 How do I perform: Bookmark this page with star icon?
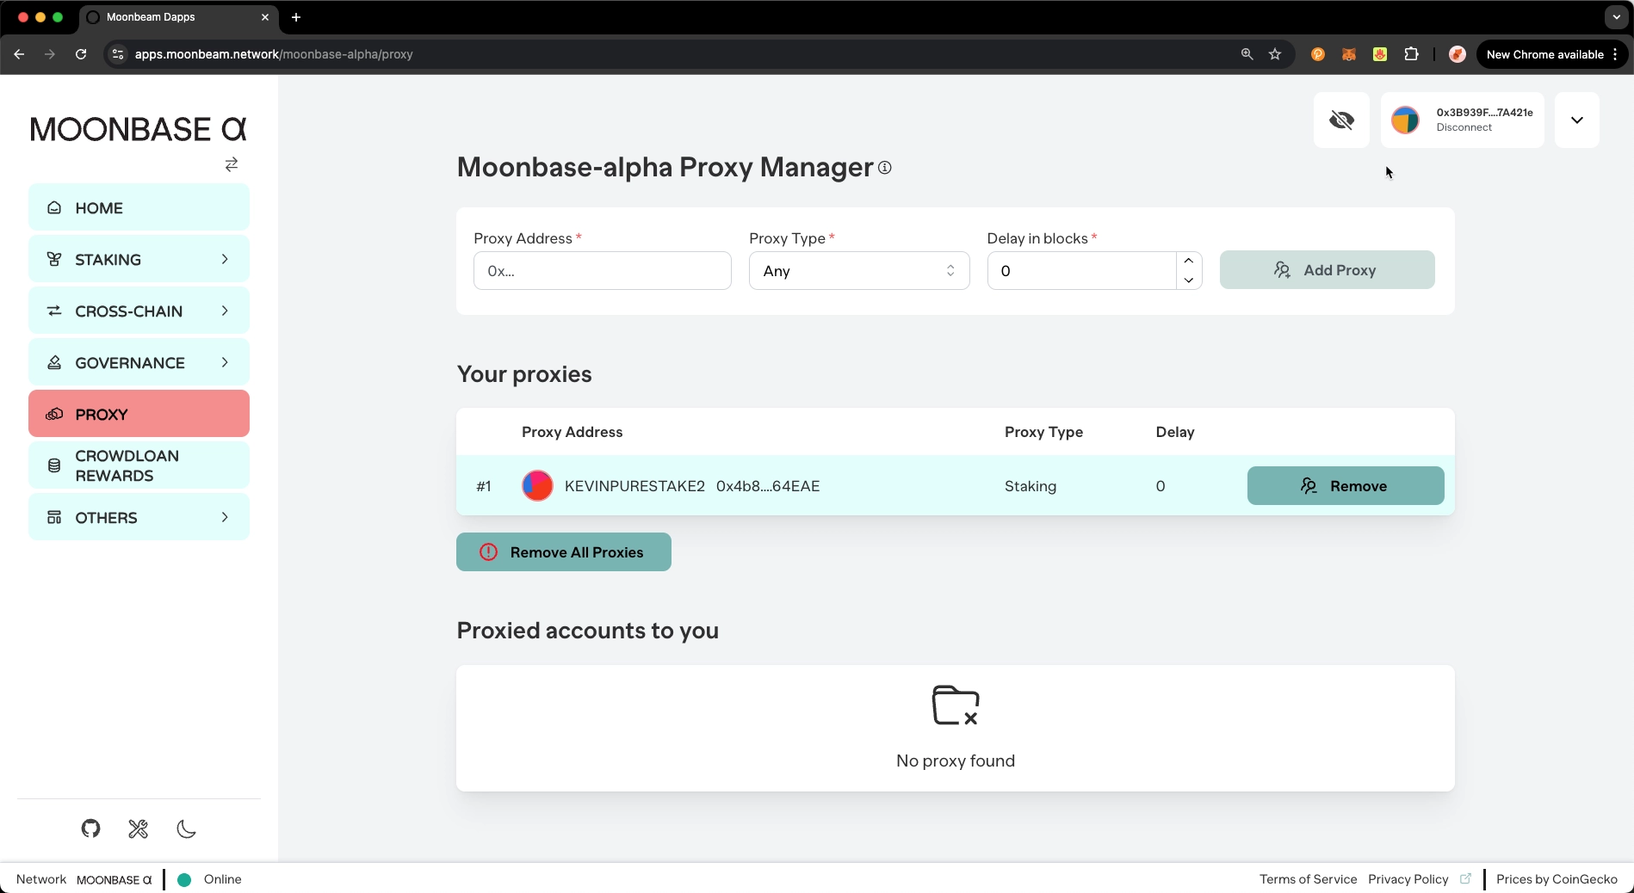1275,54
